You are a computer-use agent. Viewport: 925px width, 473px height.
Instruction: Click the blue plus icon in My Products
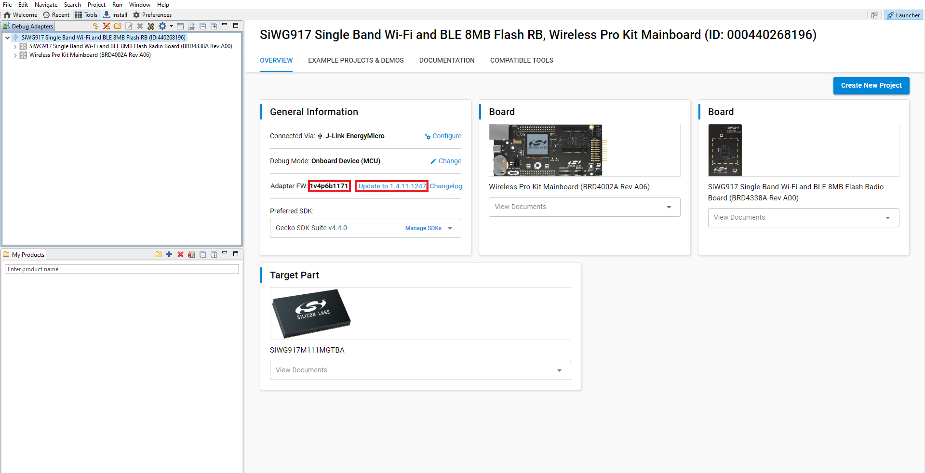click(169, 254)
